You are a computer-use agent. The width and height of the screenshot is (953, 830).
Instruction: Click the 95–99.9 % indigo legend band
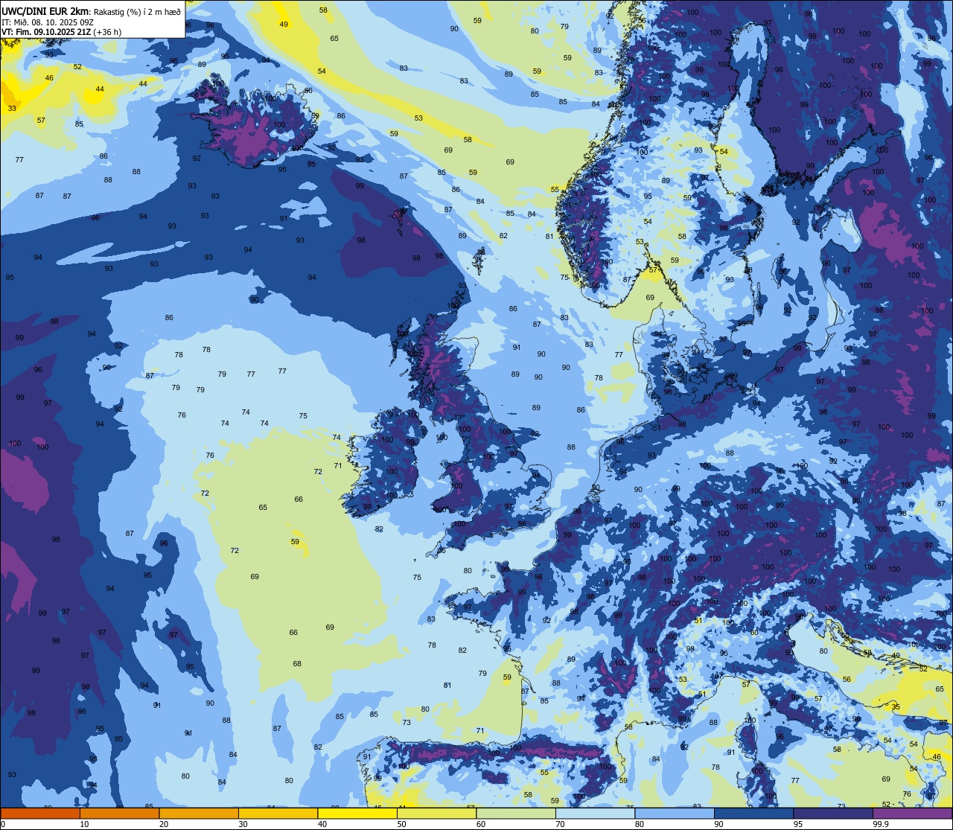coord(833,813)
